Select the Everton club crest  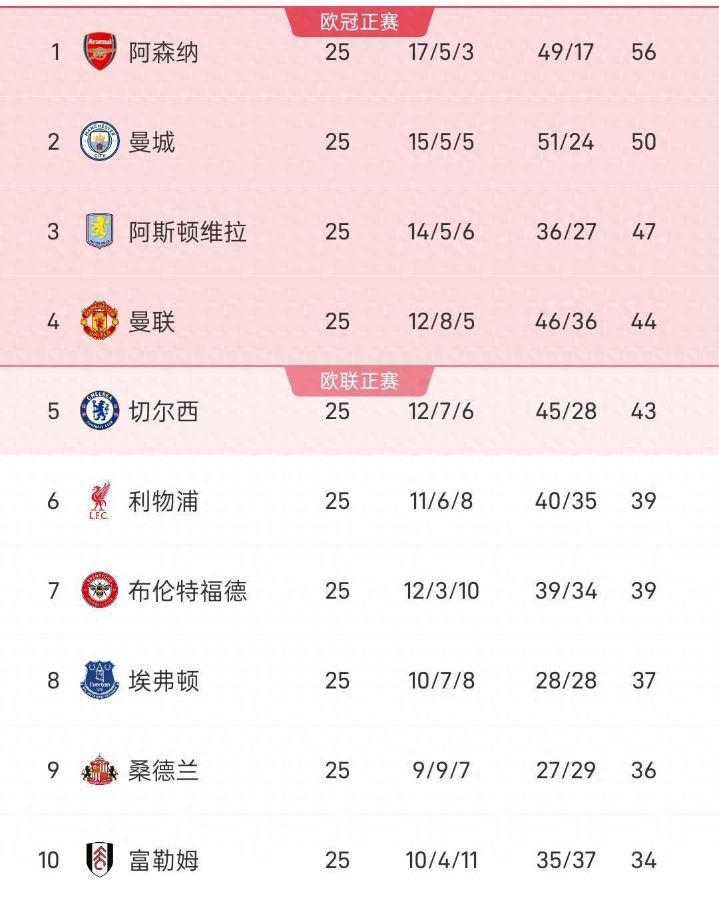[100, 680]
